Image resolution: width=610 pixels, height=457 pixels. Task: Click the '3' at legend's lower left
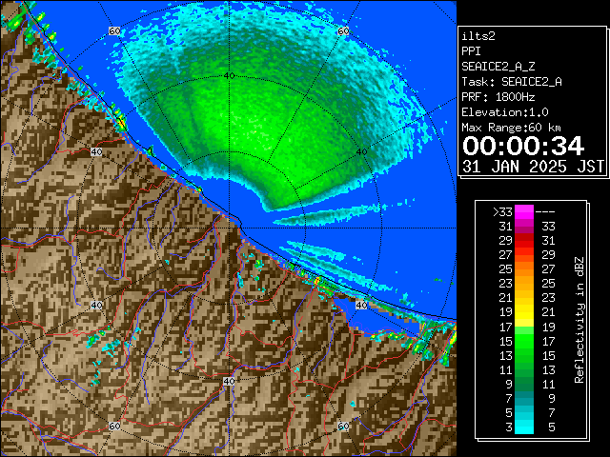(x=509, y=427)
